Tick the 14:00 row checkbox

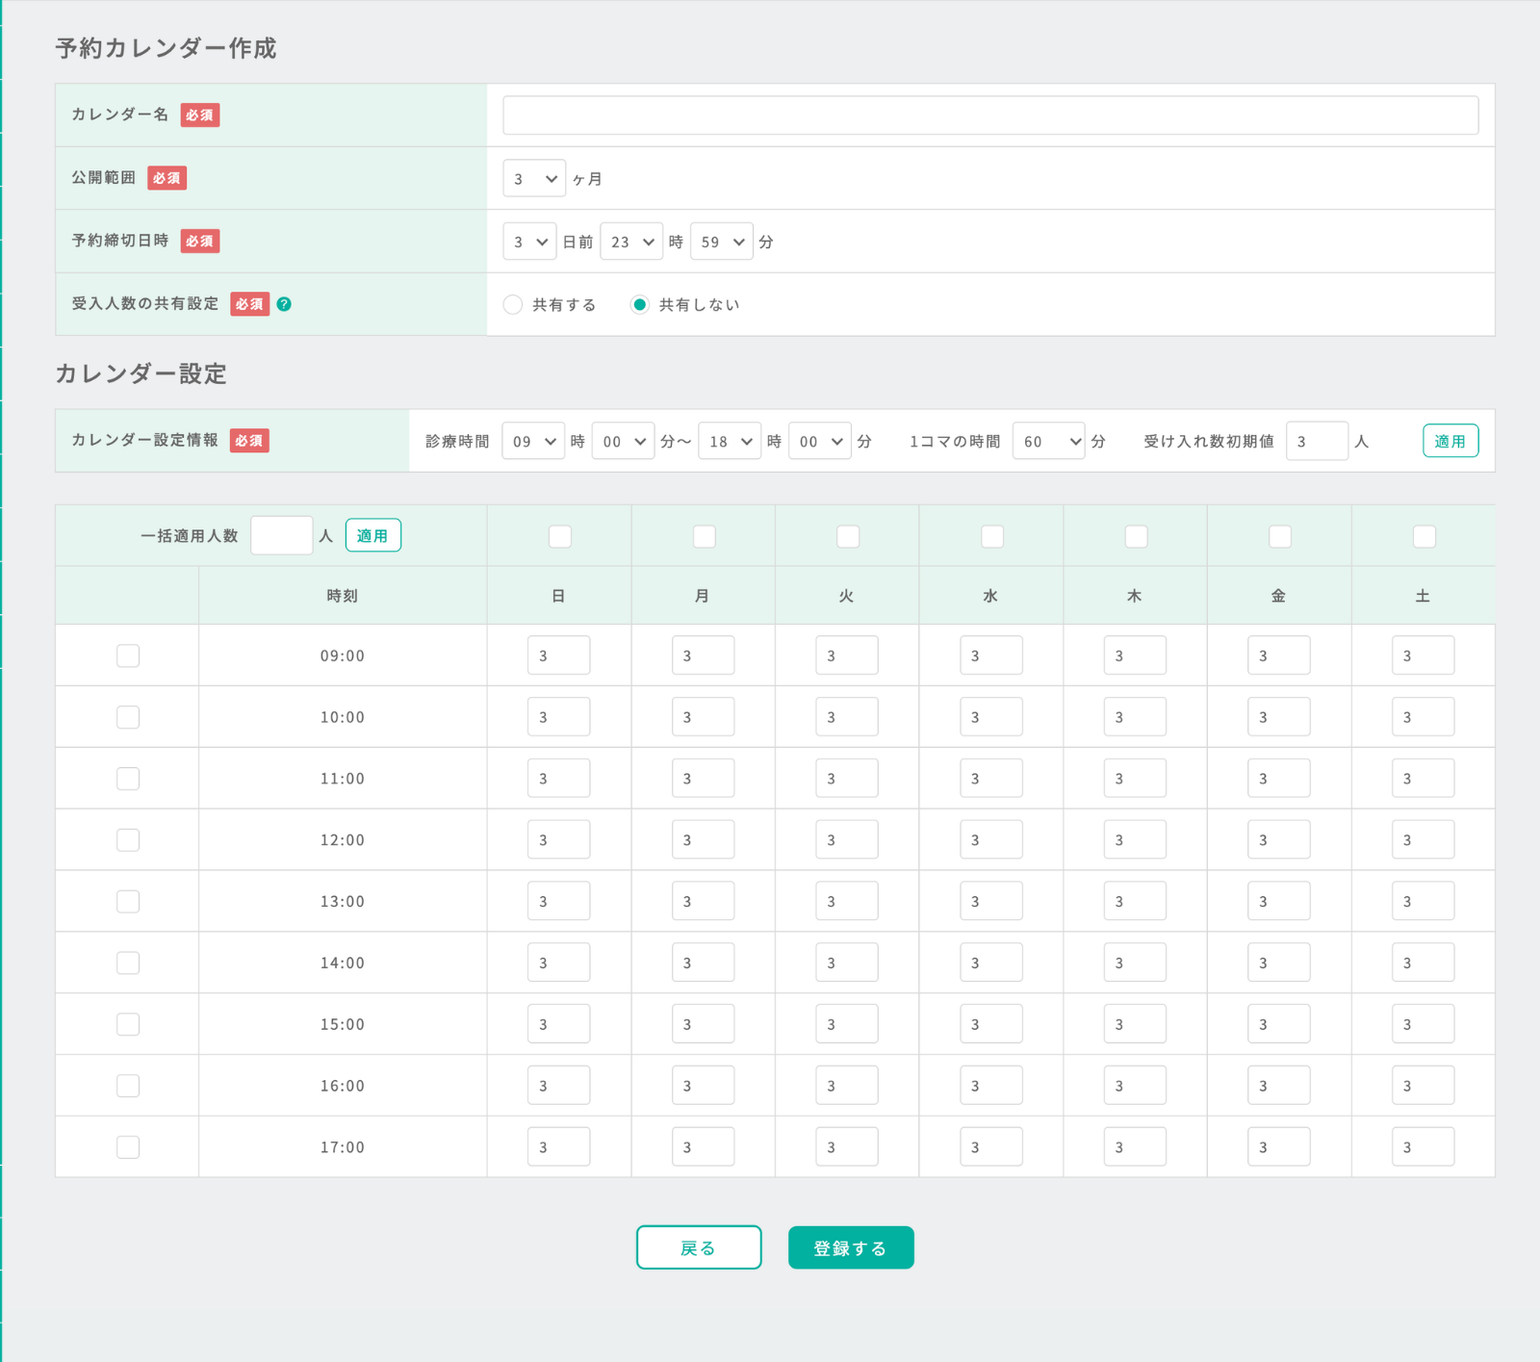point(128,963)
